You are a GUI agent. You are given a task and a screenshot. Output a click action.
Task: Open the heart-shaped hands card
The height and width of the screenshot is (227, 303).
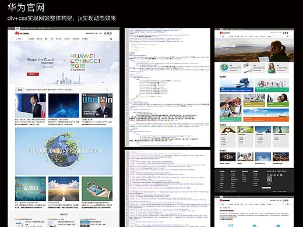coord(227,137)
